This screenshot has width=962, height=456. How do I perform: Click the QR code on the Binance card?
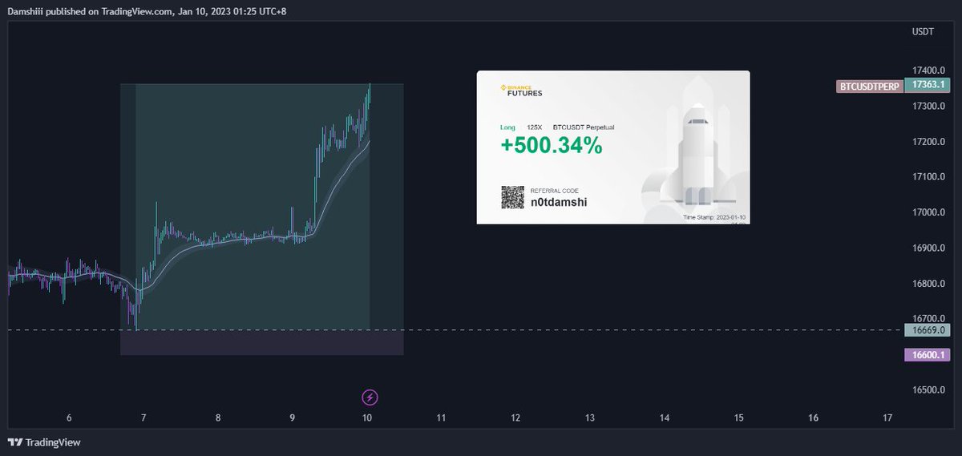[x=513, y=197]
